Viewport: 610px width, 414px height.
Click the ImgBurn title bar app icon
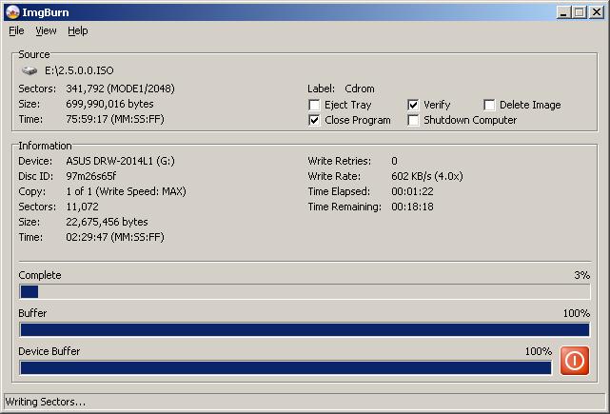12,12
